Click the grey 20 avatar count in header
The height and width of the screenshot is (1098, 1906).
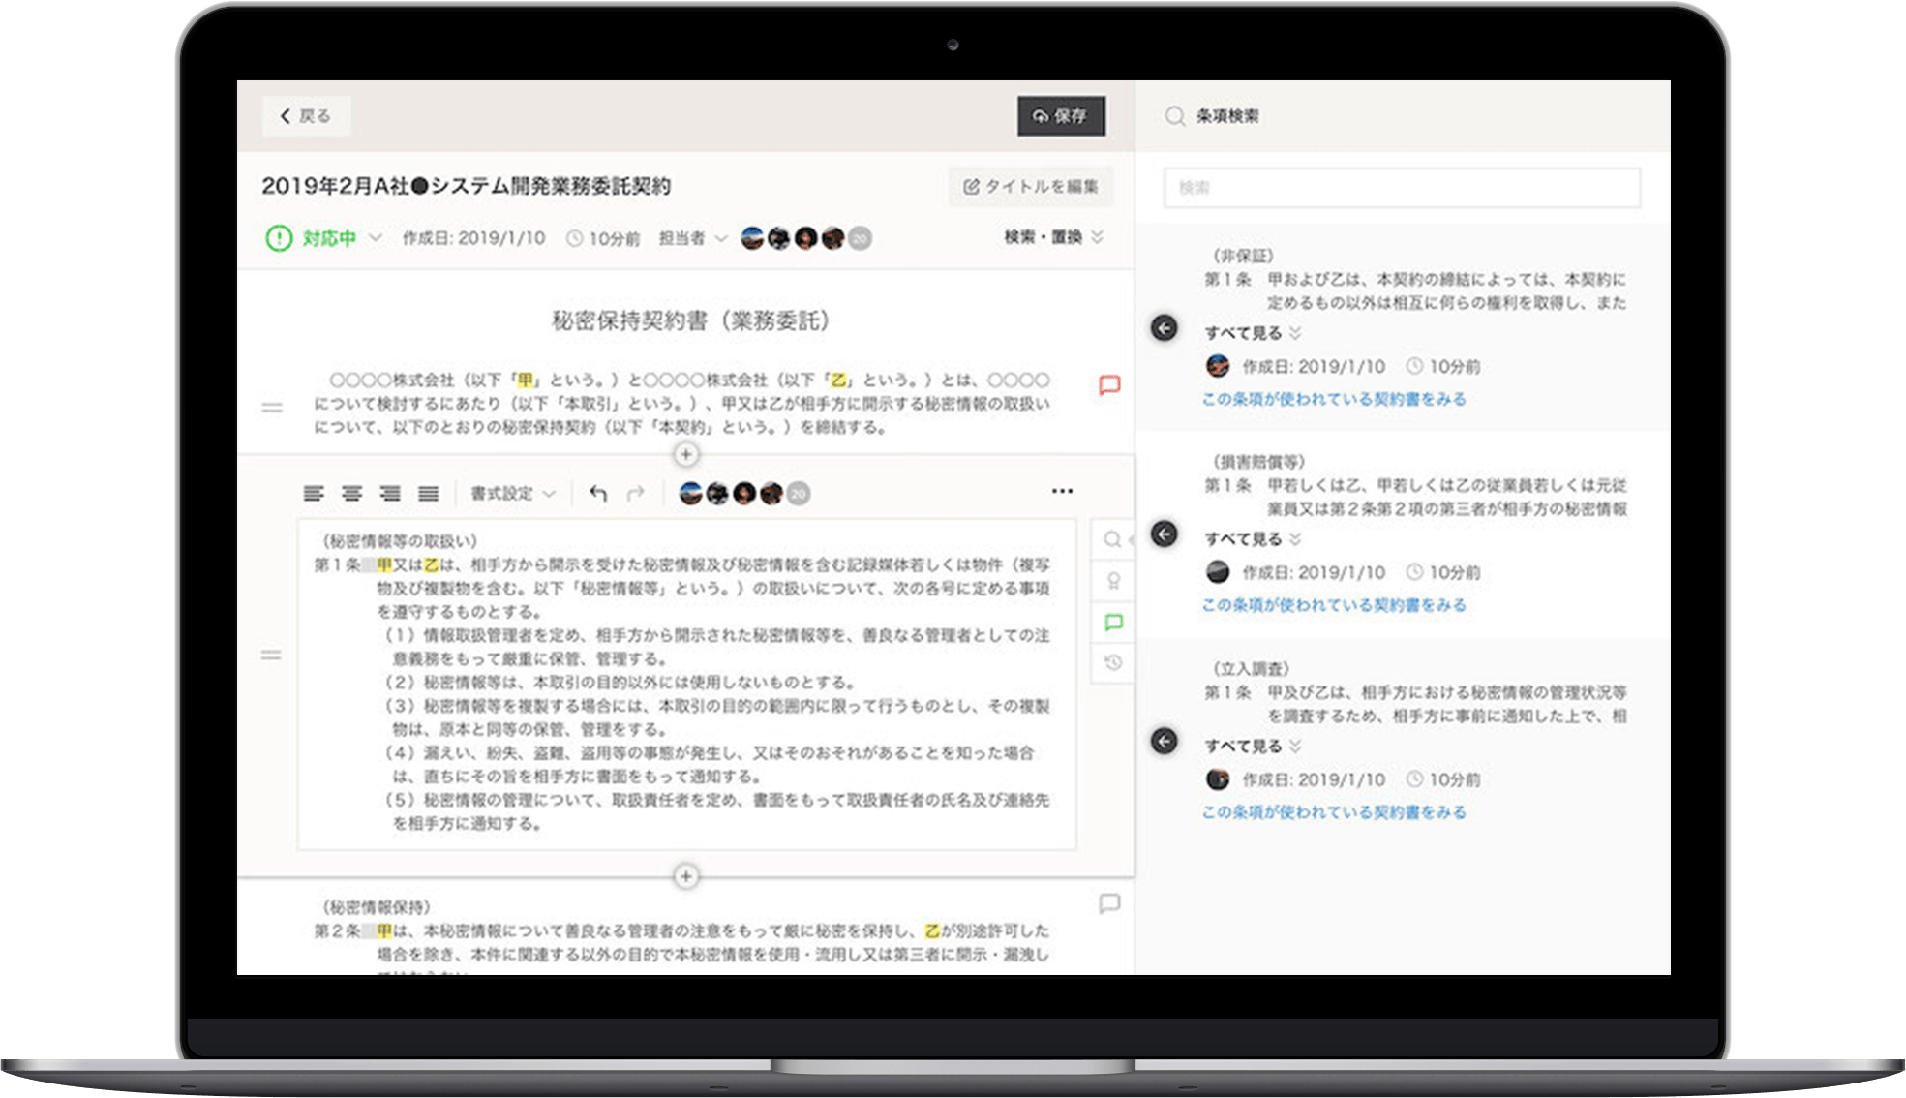coord(860,238)
